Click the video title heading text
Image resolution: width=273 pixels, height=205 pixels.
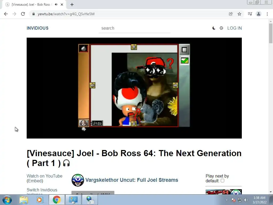tap(134, 158)
